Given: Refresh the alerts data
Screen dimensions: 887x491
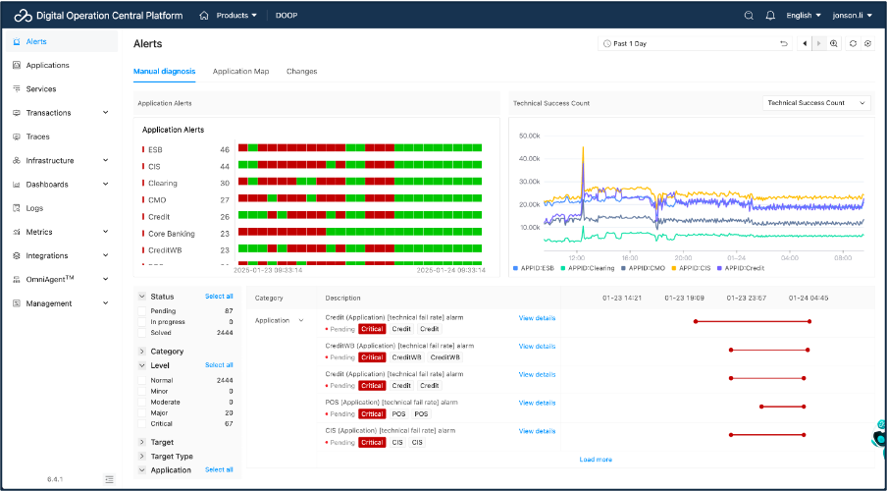Looking at the screenshot, I should 853,44.
